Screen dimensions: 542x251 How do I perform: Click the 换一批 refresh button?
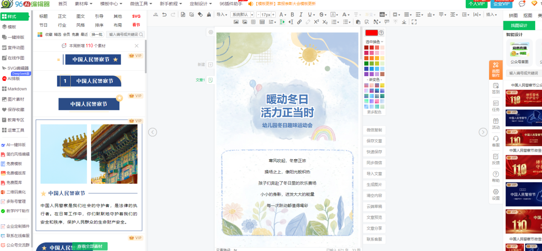(x=97, y=34)
